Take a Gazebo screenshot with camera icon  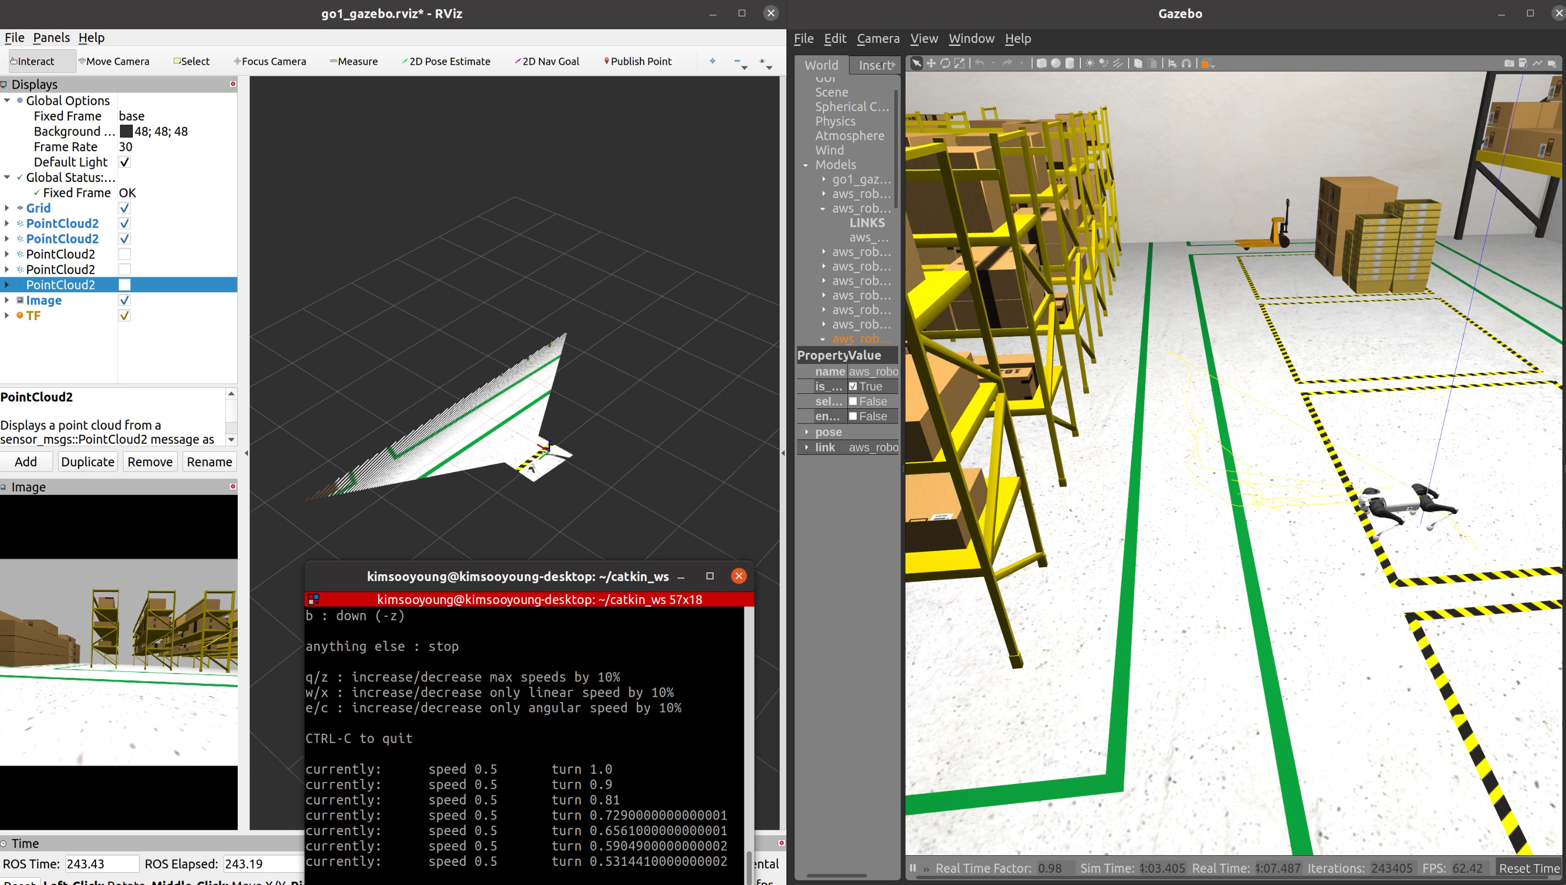tap(1509, 63)
